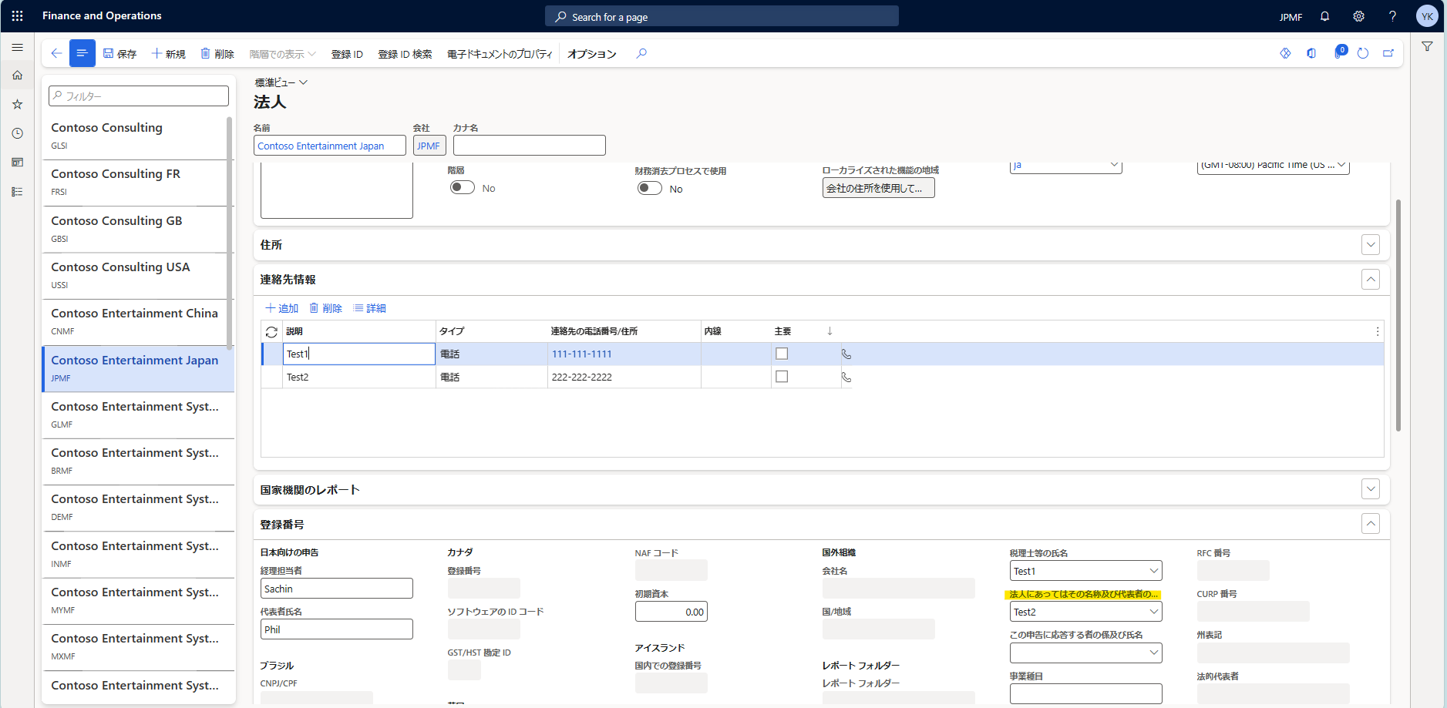Screen dimensions: 1447x708
Task: Click phone icon in Test1 row
Action: [x=846, y=354]
